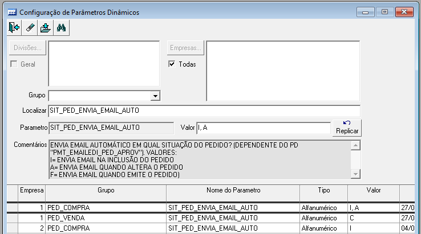Click the Replicar button
The image size is (421, 234).
347,128
